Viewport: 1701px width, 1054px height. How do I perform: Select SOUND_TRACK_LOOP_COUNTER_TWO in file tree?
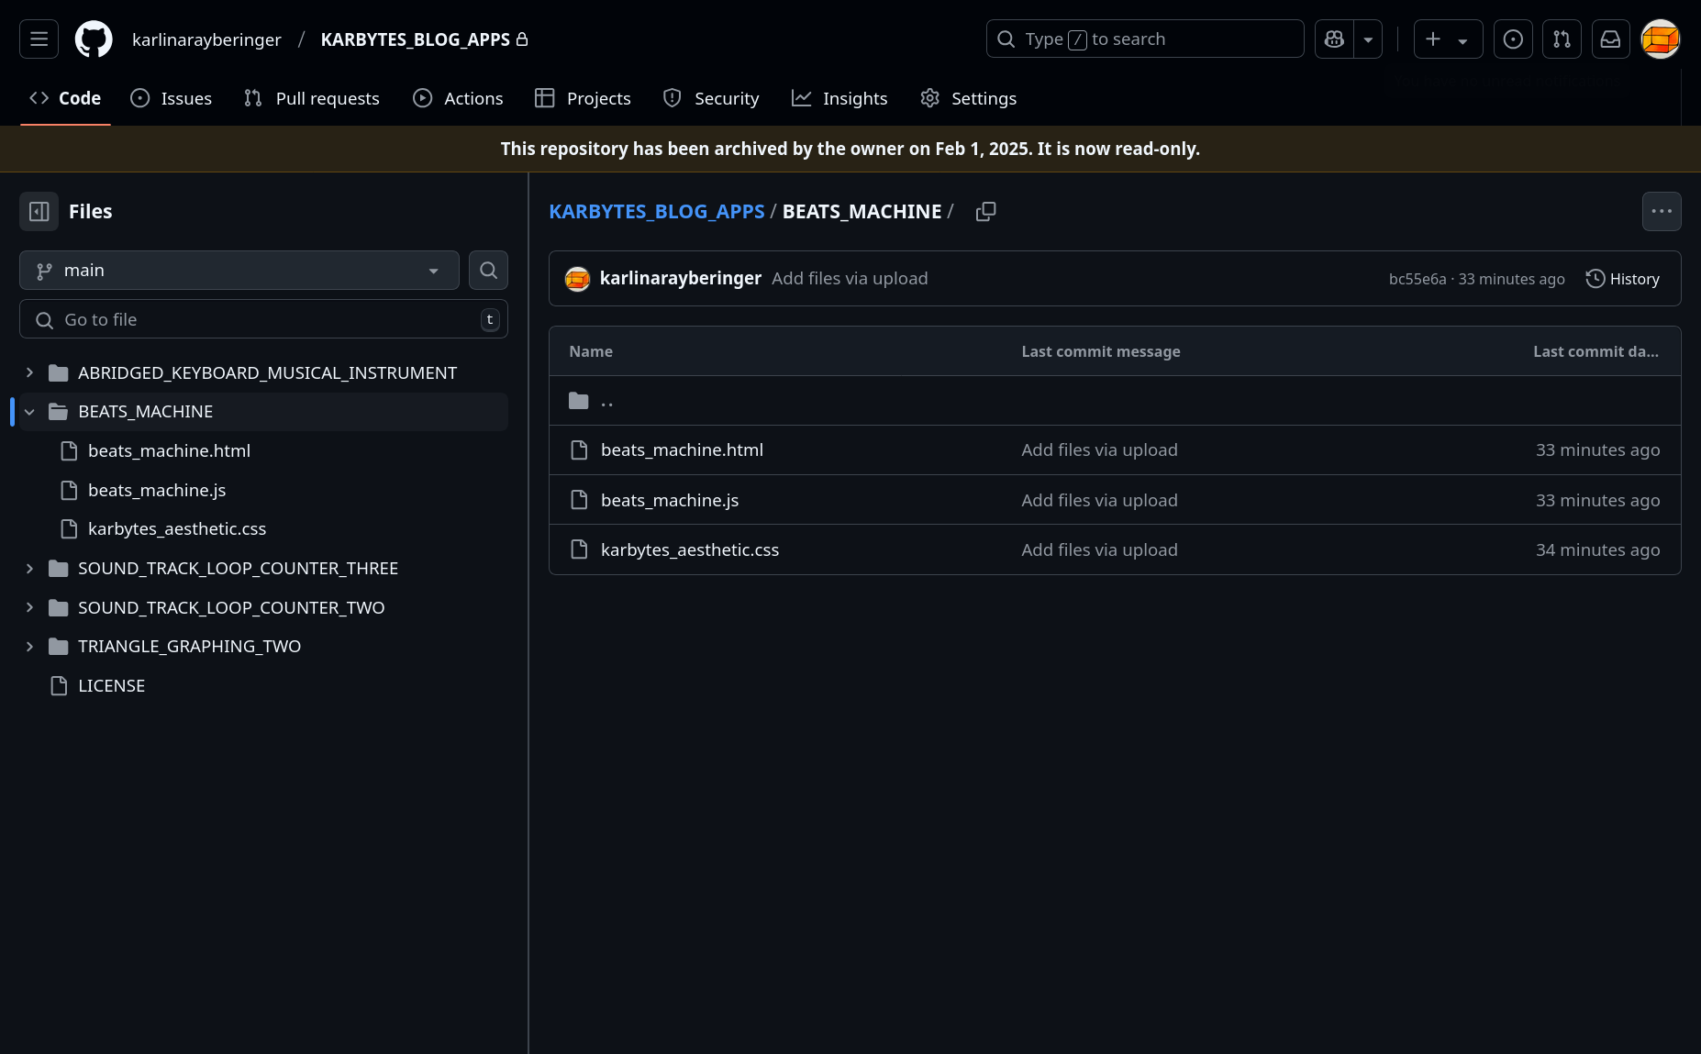[x=231, y=607]
